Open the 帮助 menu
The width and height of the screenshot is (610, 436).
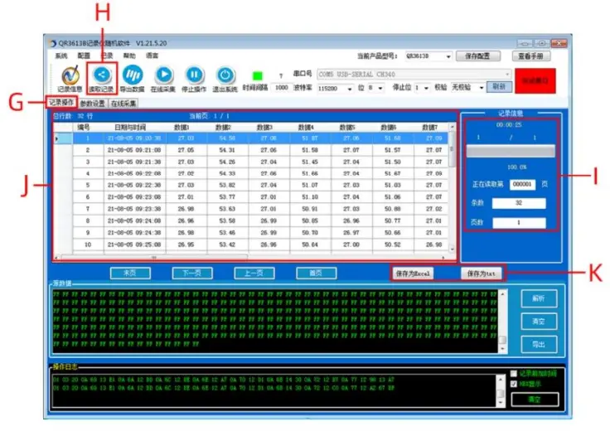coord(129,56)
